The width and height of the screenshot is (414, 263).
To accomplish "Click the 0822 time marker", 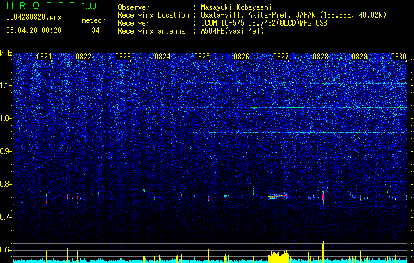I will coord(84,57).
